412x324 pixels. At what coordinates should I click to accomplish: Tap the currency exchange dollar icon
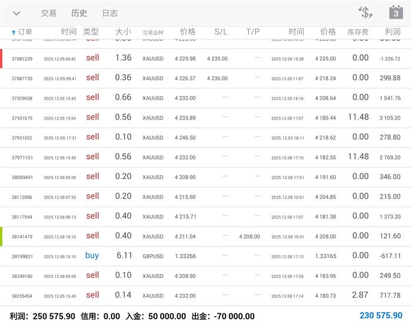[x=366, y=12]
